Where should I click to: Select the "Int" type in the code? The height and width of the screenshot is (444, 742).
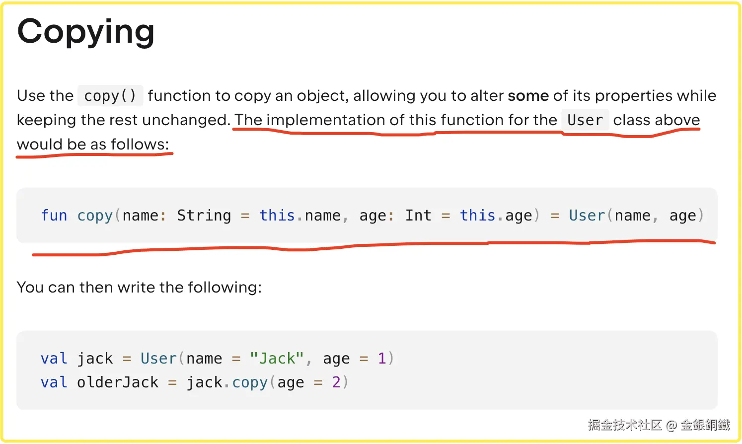pyautogui.click(x=418, y=216)
